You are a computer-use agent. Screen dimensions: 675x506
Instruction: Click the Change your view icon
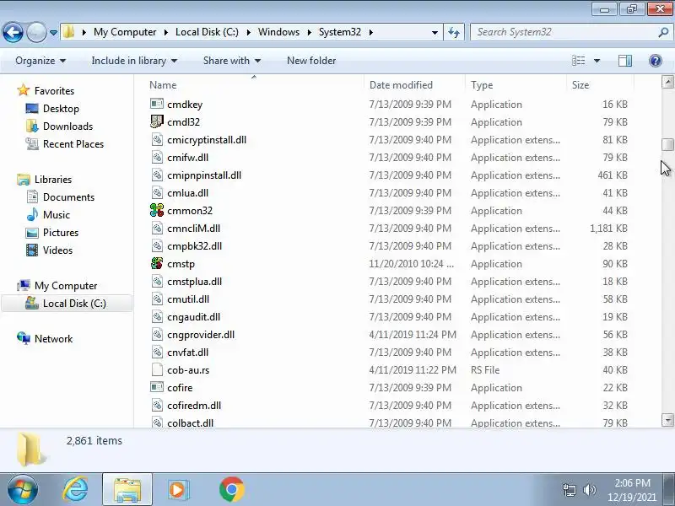579,61
